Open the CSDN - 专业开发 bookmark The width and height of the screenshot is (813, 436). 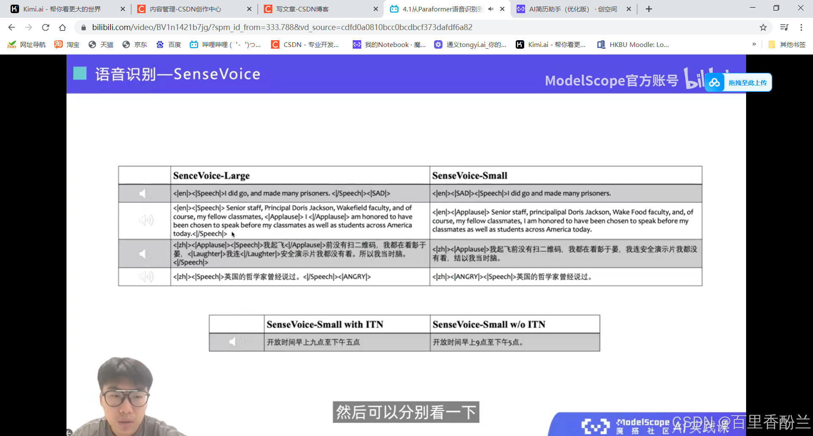[305, 44]
